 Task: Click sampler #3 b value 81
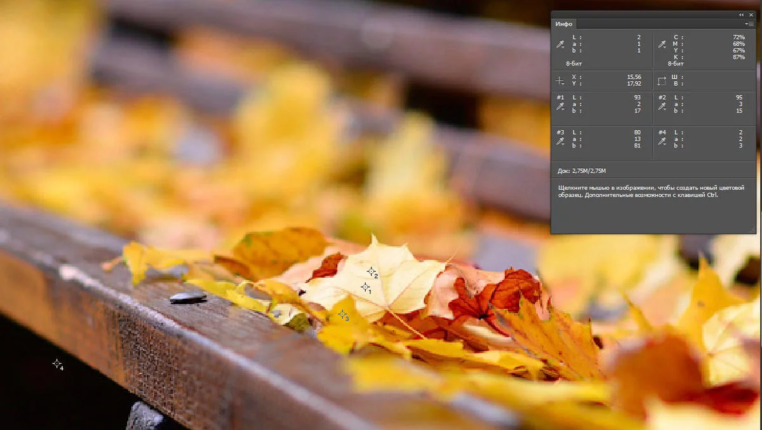(x=638, y=145)
